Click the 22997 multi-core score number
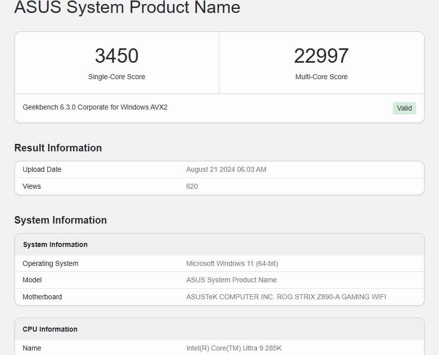Screen dimensions: 439x355 pos(321,56)
